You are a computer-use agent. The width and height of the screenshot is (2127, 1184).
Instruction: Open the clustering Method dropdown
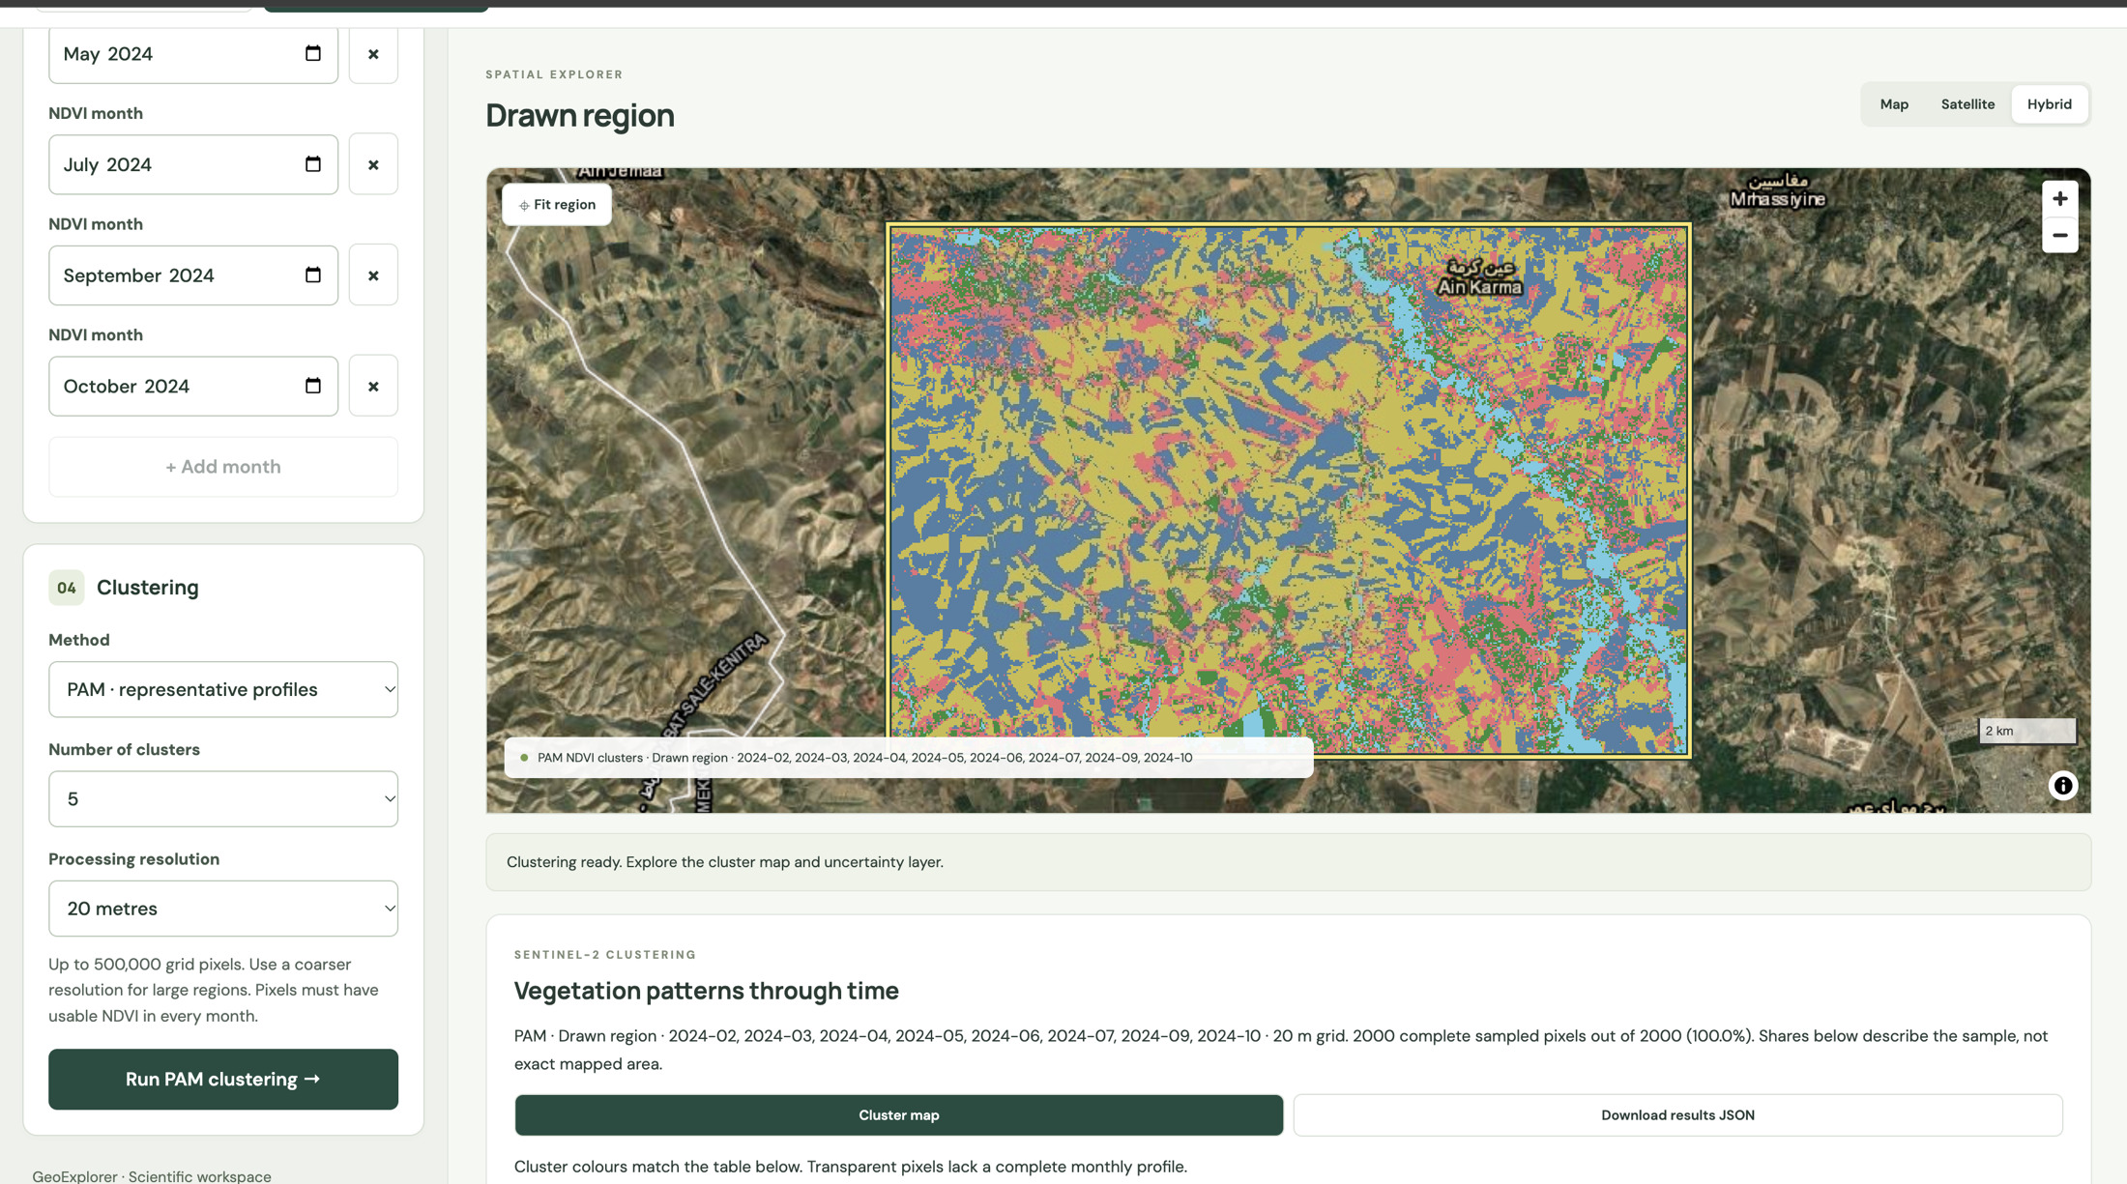point(223,689)
